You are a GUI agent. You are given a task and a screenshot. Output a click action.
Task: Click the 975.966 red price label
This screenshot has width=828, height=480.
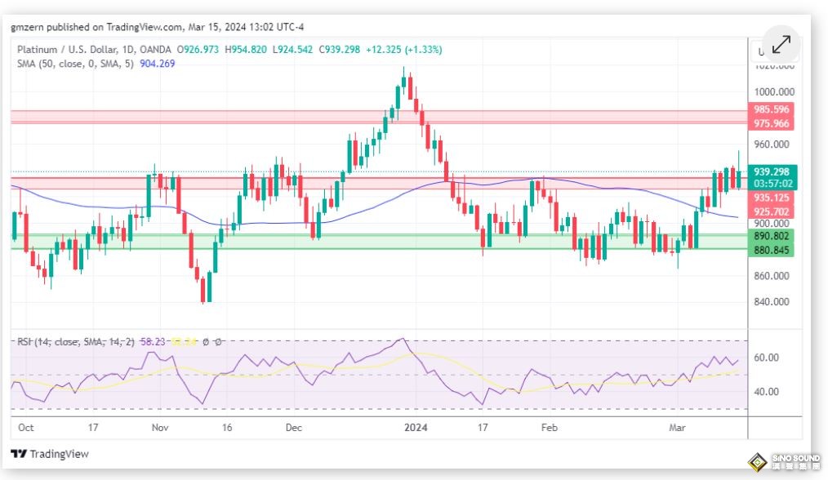pyautogui.click(x=771, y=123)
